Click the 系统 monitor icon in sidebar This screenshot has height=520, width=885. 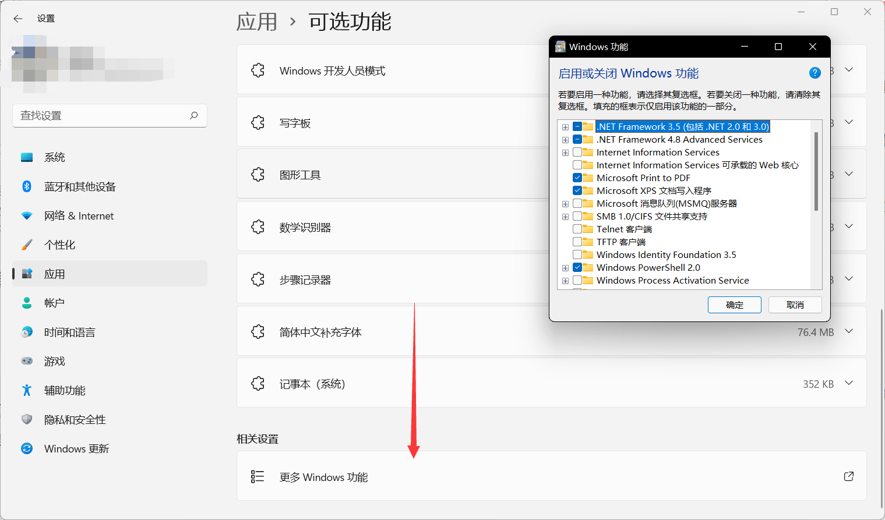pos(27,157)
